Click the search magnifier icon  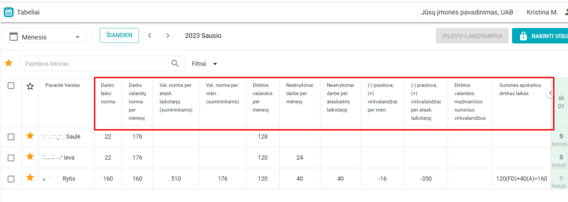pyautogui.click(x=175, y=64)
